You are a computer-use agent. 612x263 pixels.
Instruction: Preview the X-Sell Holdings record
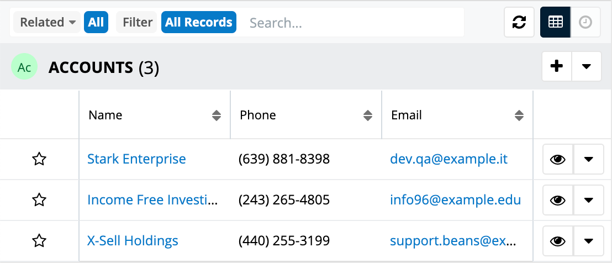[558, 241]
